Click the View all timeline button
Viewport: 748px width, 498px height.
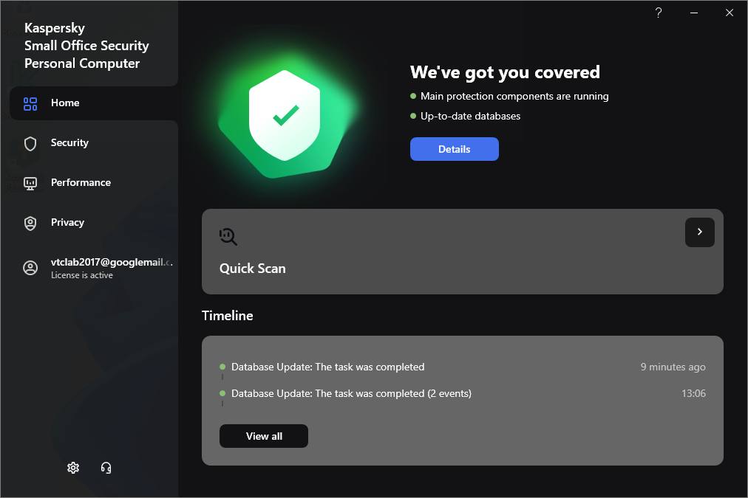coord(264,436)
